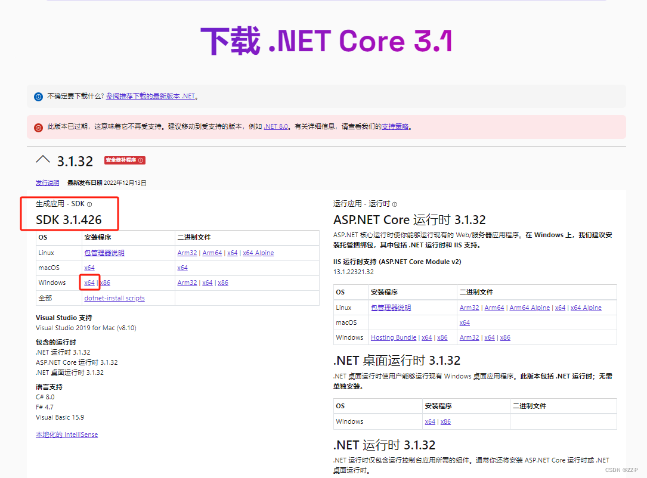The image size is (647, 478).
Task: Download ASP.NET Core Linux Arm32 binary
Action: [x=469, y=308]
